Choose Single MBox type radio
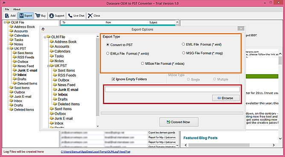The height and width of the screenshot is (157, 285). tap(189, 79)
